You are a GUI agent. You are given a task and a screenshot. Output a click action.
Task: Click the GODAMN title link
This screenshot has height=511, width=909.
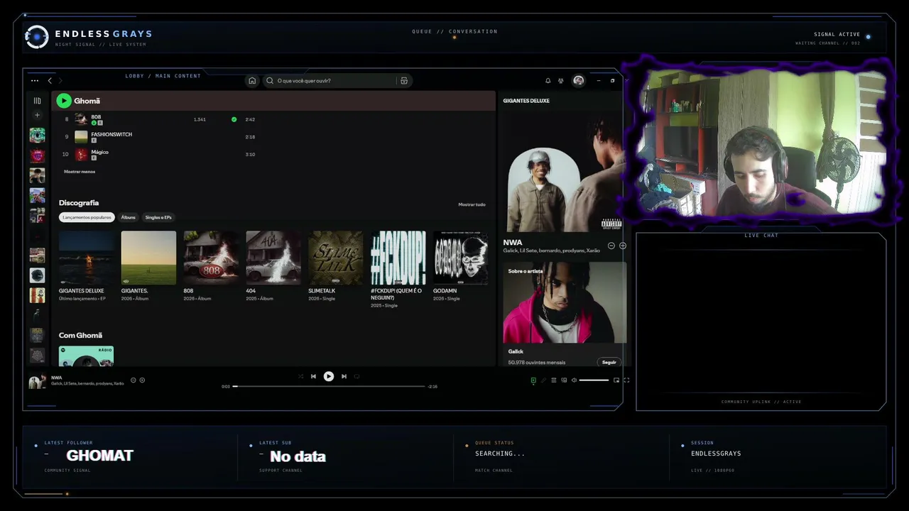click(x=445, y=291)
